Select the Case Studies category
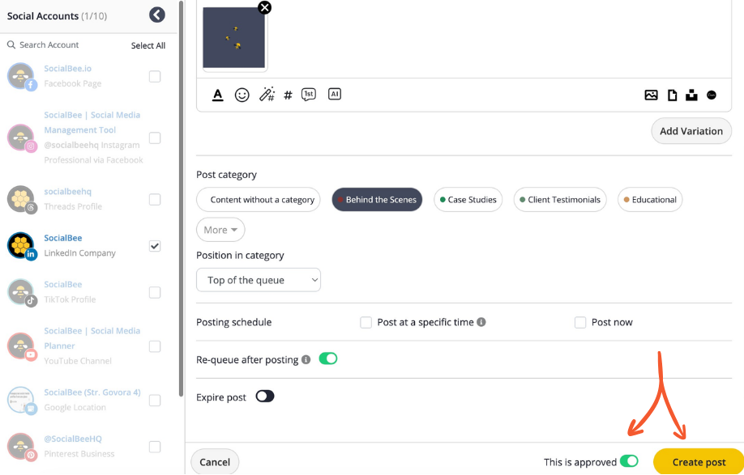Image resolution: width=744 pixels, height=475 pixels. [468, 200]
